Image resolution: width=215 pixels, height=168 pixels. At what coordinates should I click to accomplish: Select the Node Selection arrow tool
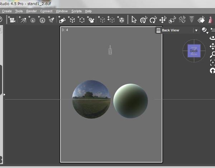coord(134,20)
